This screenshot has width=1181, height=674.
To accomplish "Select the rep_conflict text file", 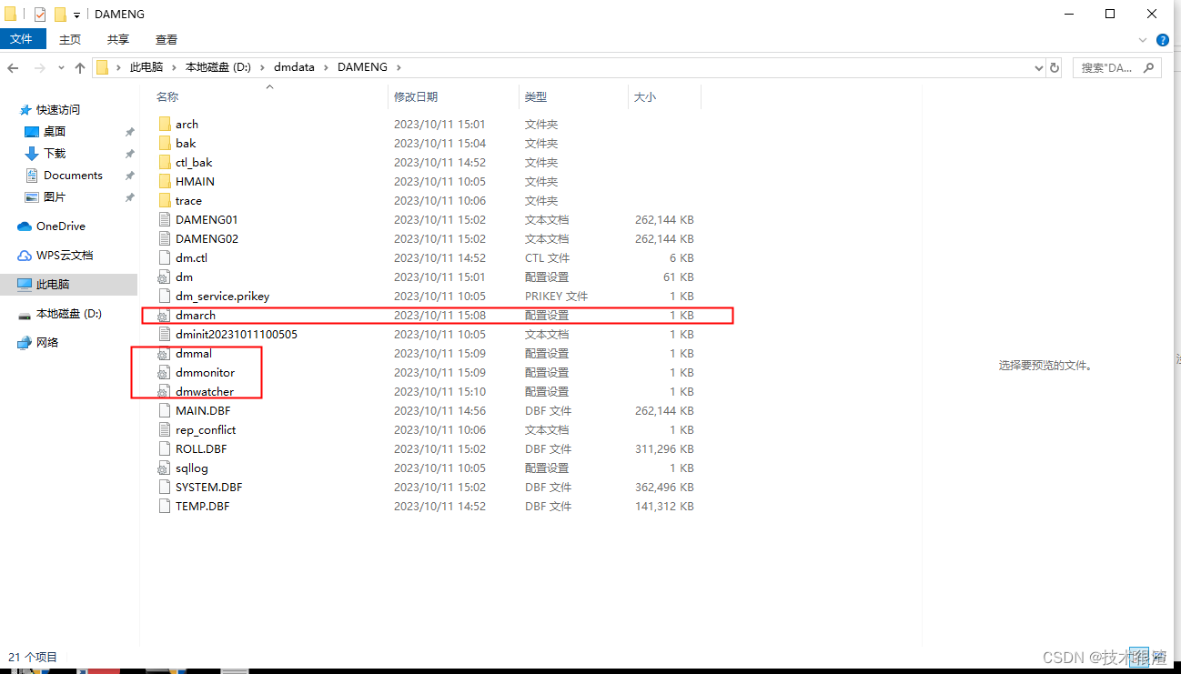I will pyautogui.click(x=206, y=429).
